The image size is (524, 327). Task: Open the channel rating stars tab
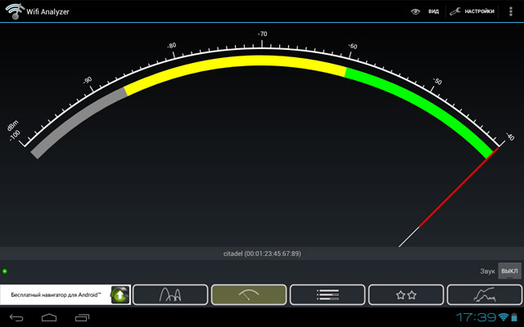(406, 294)
